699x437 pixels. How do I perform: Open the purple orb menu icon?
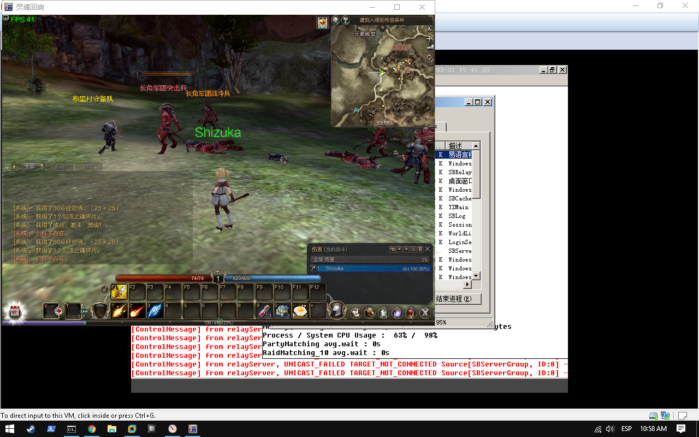pyautogui.click(x=398, y=312)
